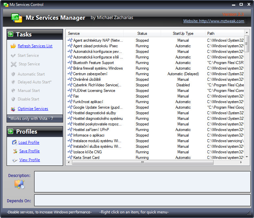Click the Profiles panel green arrow icon
Viewport: 254px width, 218px height.
(11, 131)
